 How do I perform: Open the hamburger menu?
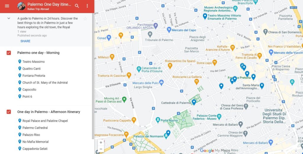[x=7, y=6]
